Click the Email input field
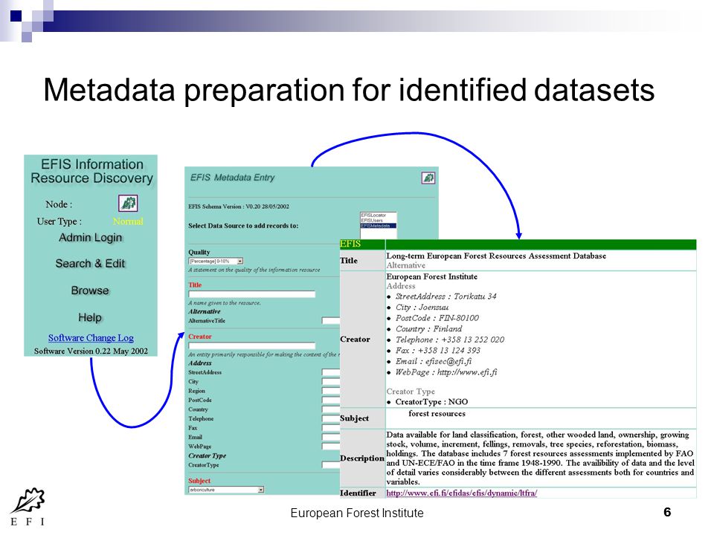 click(330, 437)
